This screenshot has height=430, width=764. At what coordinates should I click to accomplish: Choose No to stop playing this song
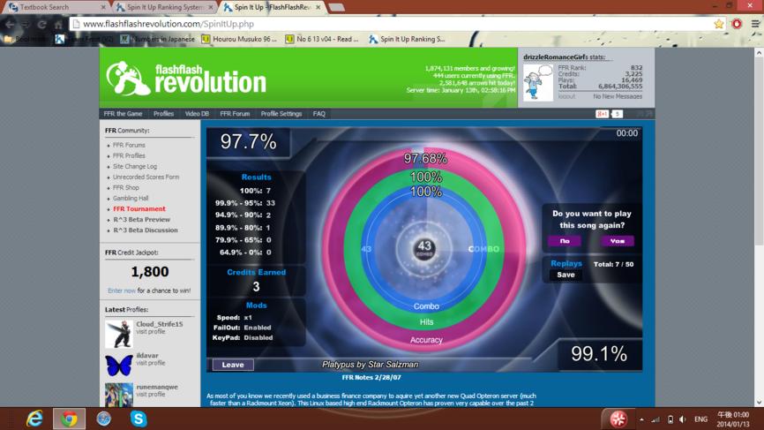point(565,241)
